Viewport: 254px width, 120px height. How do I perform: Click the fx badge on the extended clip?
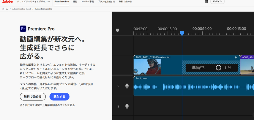click(236, 57)
